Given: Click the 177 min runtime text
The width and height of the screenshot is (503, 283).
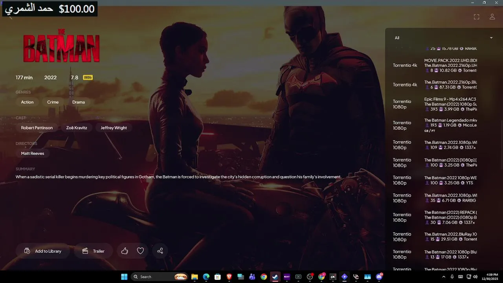Looking at the screenshot, I should click(x=24, y=77).
